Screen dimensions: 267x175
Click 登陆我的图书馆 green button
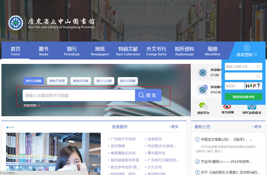coord(243,97)
